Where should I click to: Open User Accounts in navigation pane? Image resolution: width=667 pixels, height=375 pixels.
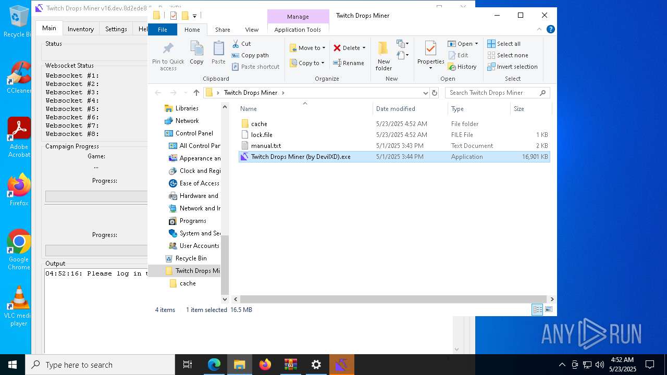(199, 246)
